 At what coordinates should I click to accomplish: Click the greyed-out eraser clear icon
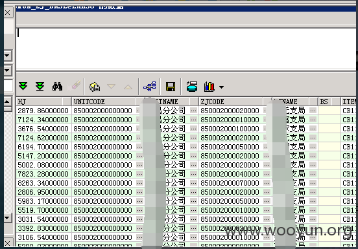click(x=75, y=86)
